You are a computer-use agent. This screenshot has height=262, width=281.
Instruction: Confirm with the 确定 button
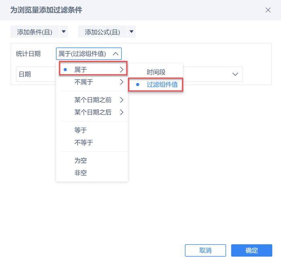(x=251, y=250)
